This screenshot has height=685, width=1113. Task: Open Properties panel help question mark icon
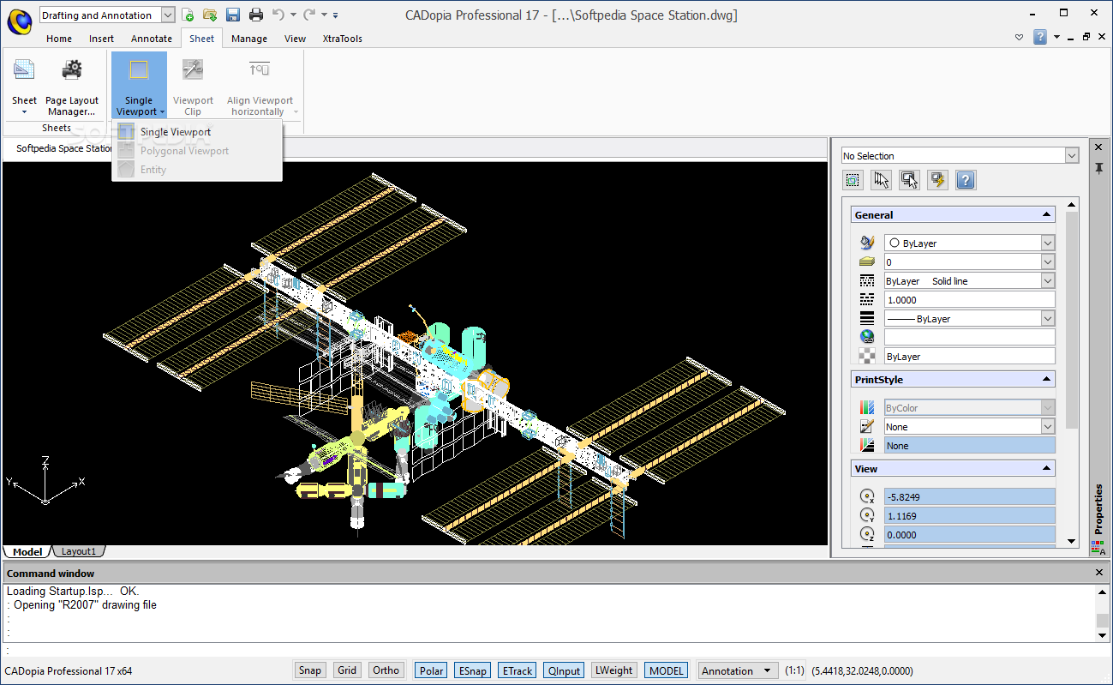pos(966,180)
